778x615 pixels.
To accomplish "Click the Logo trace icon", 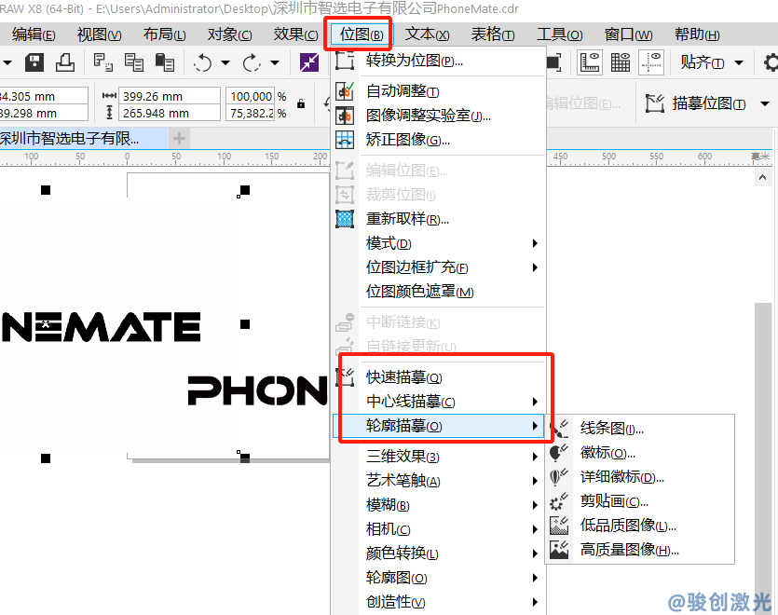I will tap(559, 453).
